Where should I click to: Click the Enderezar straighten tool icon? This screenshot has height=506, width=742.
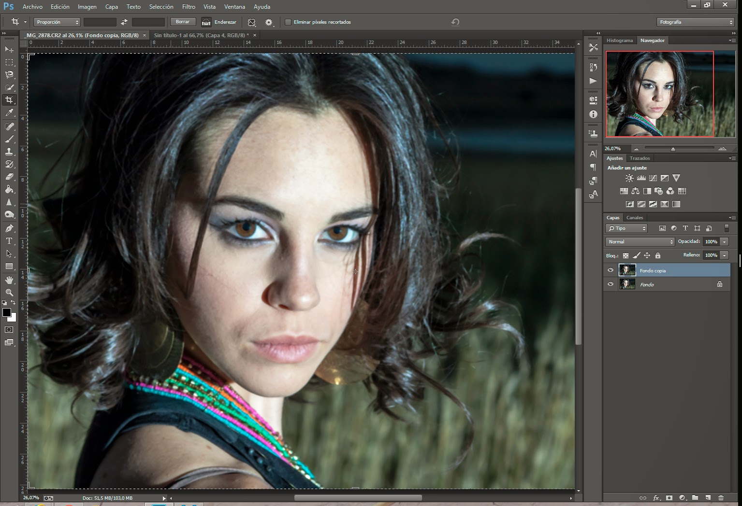tap(206, 22)
